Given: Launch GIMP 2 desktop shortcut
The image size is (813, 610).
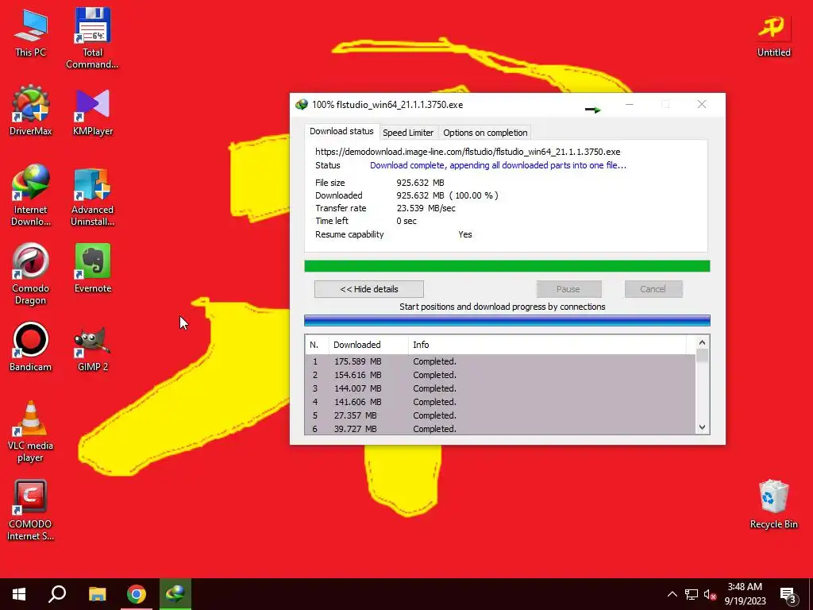Looking at the screenshot, I should click(92, 348).
